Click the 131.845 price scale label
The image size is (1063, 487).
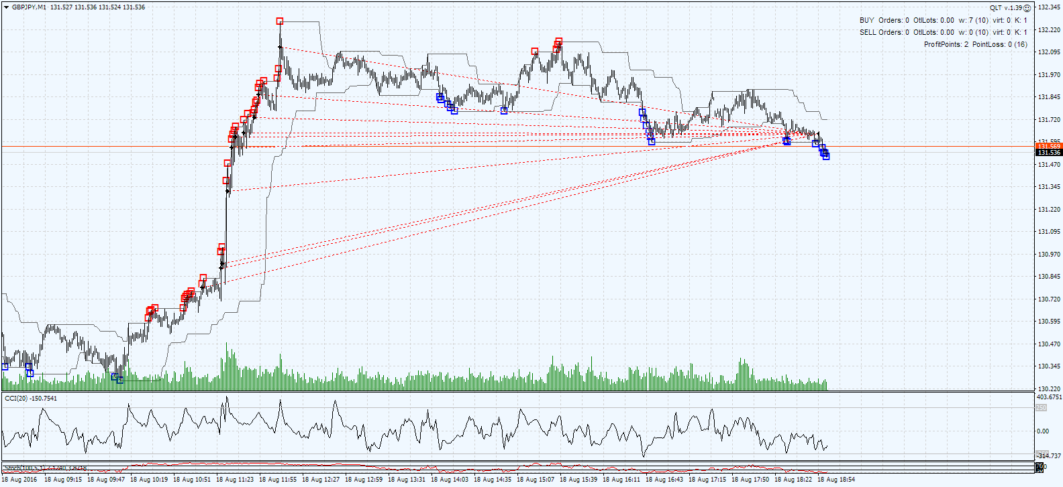[1049, 97]
